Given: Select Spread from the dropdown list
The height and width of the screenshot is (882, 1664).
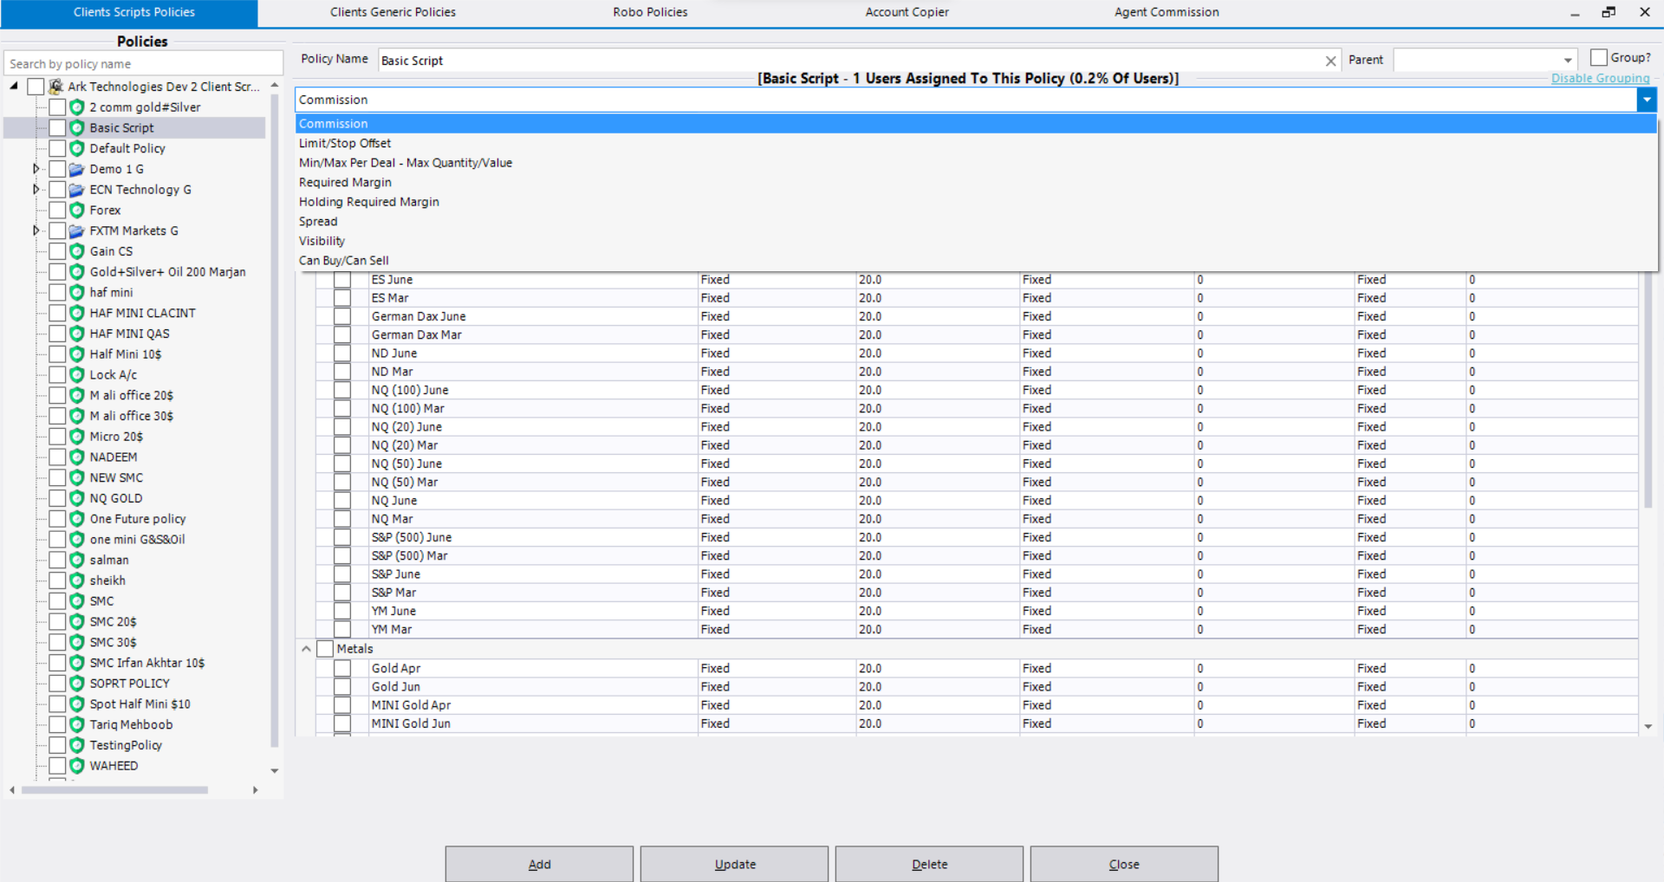Looking at the screenshot, I should click(318, 222).
